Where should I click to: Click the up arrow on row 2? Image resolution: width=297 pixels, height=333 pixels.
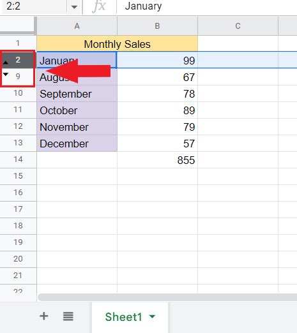[x=6, y=63]
